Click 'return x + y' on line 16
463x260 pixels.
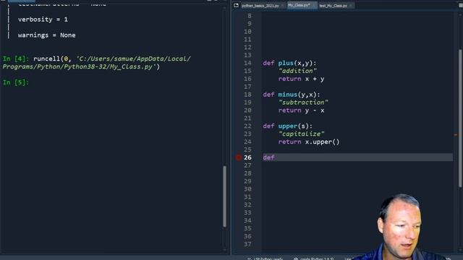click(x=301, y=79)
